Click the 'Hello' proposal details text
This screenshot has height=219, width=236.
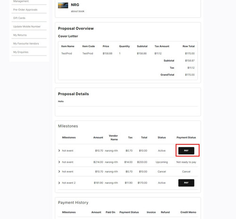(x=61, y=101)
